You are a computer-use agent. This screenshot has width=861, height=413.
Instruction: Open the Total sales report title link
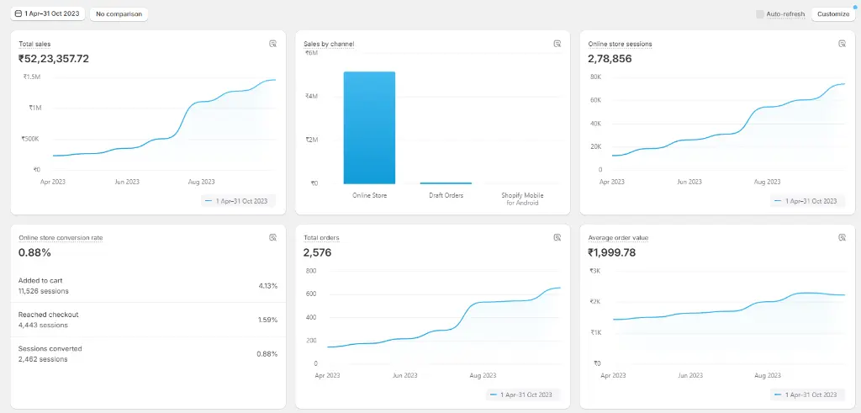pos(35,44)
